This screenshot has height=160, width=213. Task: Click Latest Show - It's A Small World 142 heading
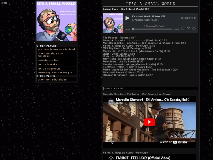pyautogui.click(x=126, y=9)
